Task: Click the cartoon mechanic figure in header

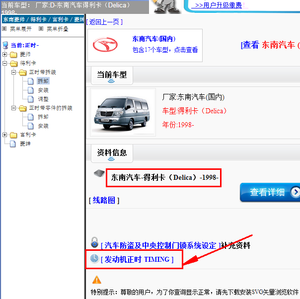Action: click(x=166, y=6)
